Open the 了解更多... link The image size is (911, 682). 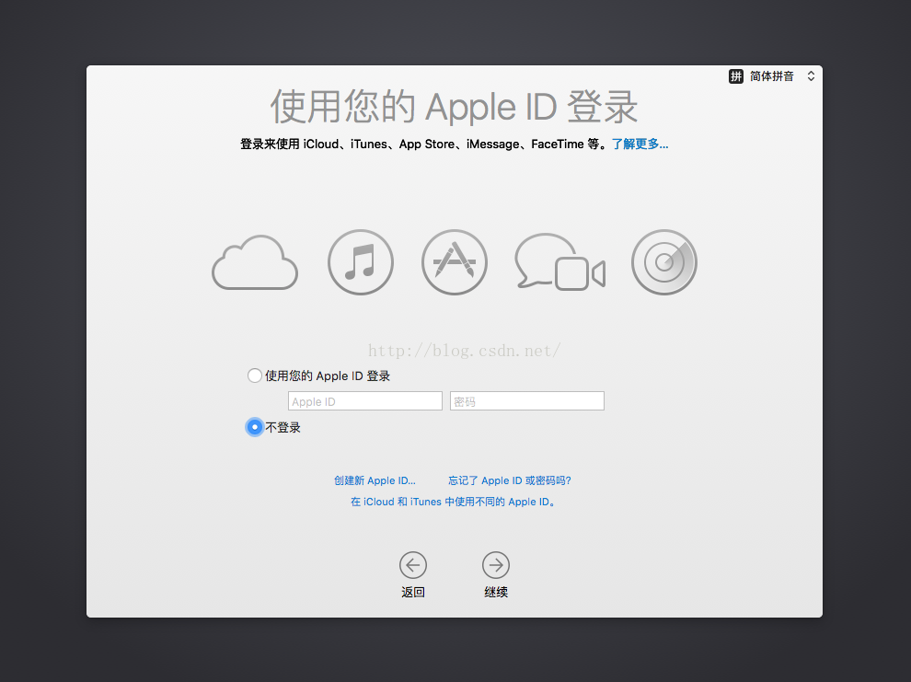point(640,144)
